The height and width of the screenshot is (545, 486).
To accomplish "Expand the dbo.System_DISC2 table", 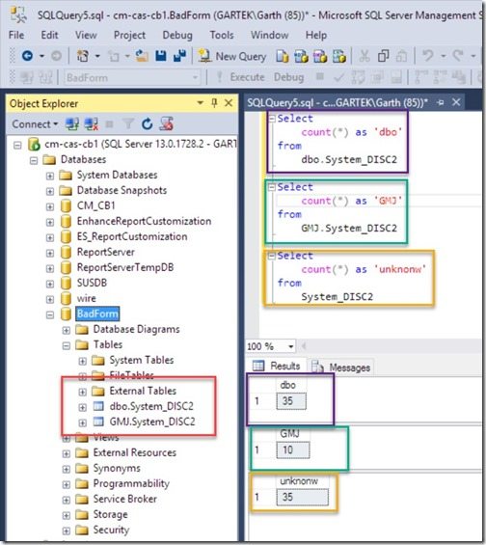I will pyautogui.click(x=82, y=407).
